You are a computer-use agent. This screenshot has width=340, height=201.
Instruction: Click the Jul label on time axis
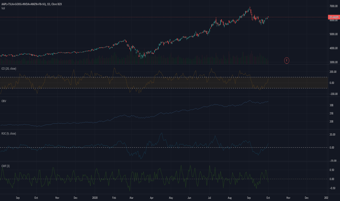(x=209, y=198)
